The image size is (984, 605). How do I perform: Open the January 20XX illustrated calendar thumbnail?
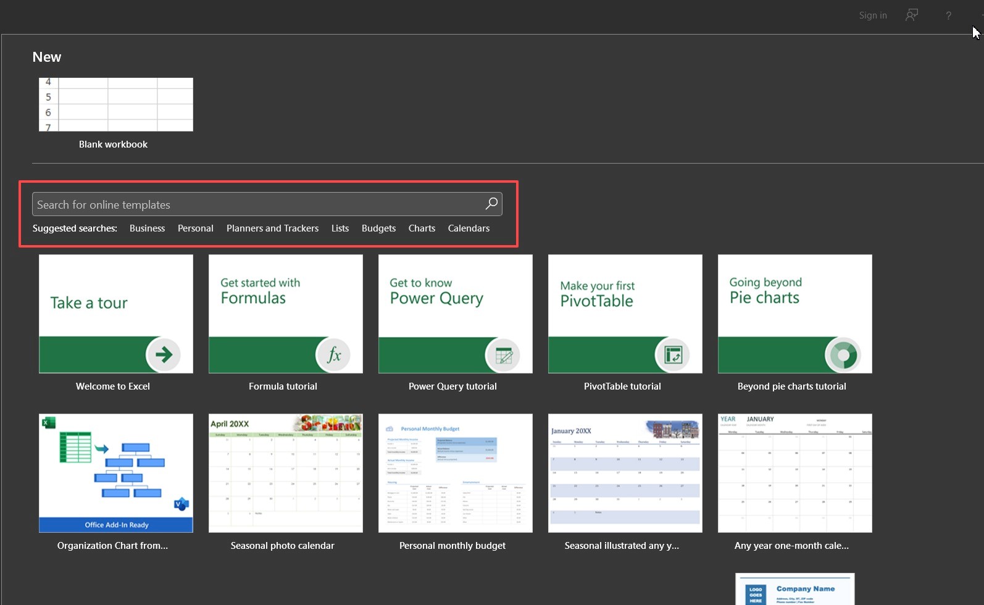pos(625,473)
